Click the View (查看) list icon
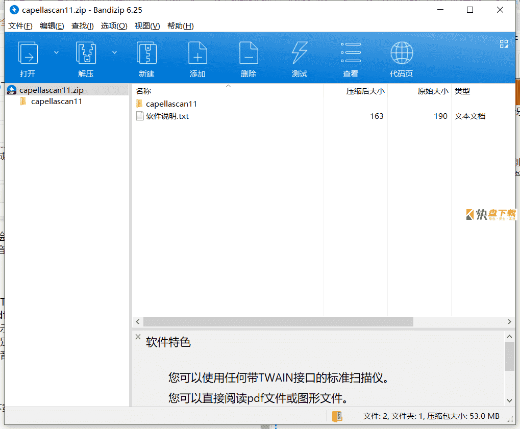This screenshot has height=429, width=520. coord(351,53)
